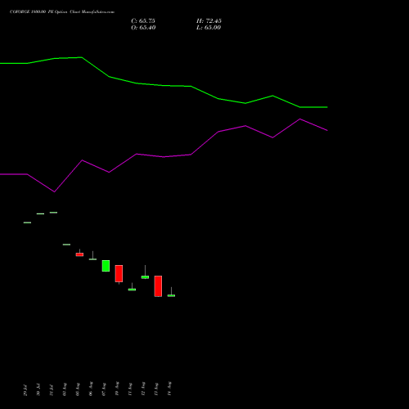Click the 07 Aug date label
Image resolution: width=409 pixels, height=409 pixels.
104,389
